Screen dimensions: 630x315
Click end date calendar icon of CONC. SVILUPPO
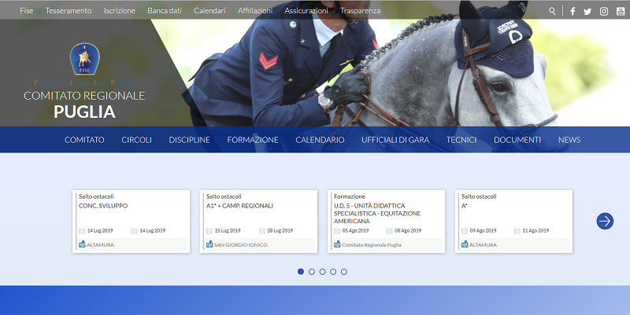click(x=134, y=231)
